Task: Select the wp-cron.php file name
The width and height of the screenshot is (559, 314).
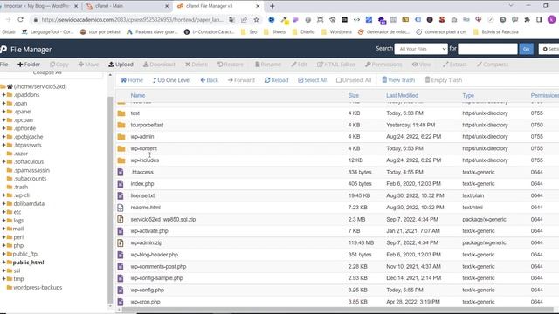Action: click(146, 302)
